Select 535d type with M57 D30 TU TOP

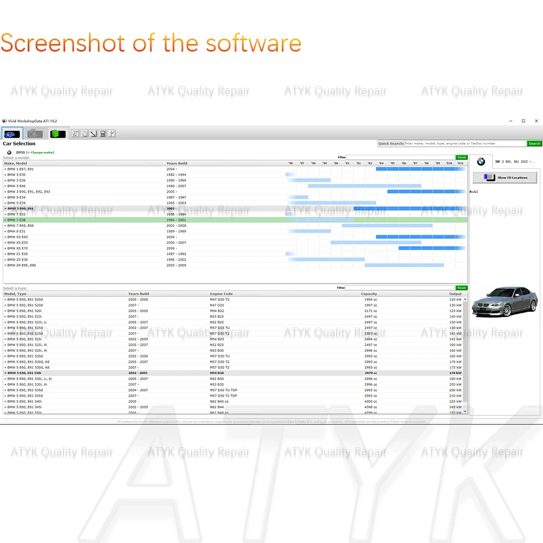[x=233, y=390]
